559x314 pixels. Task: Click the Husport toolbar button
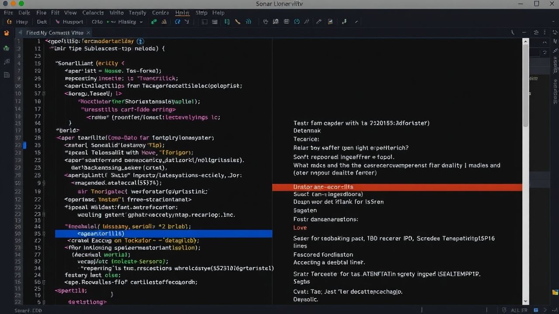tap(73, 22)
